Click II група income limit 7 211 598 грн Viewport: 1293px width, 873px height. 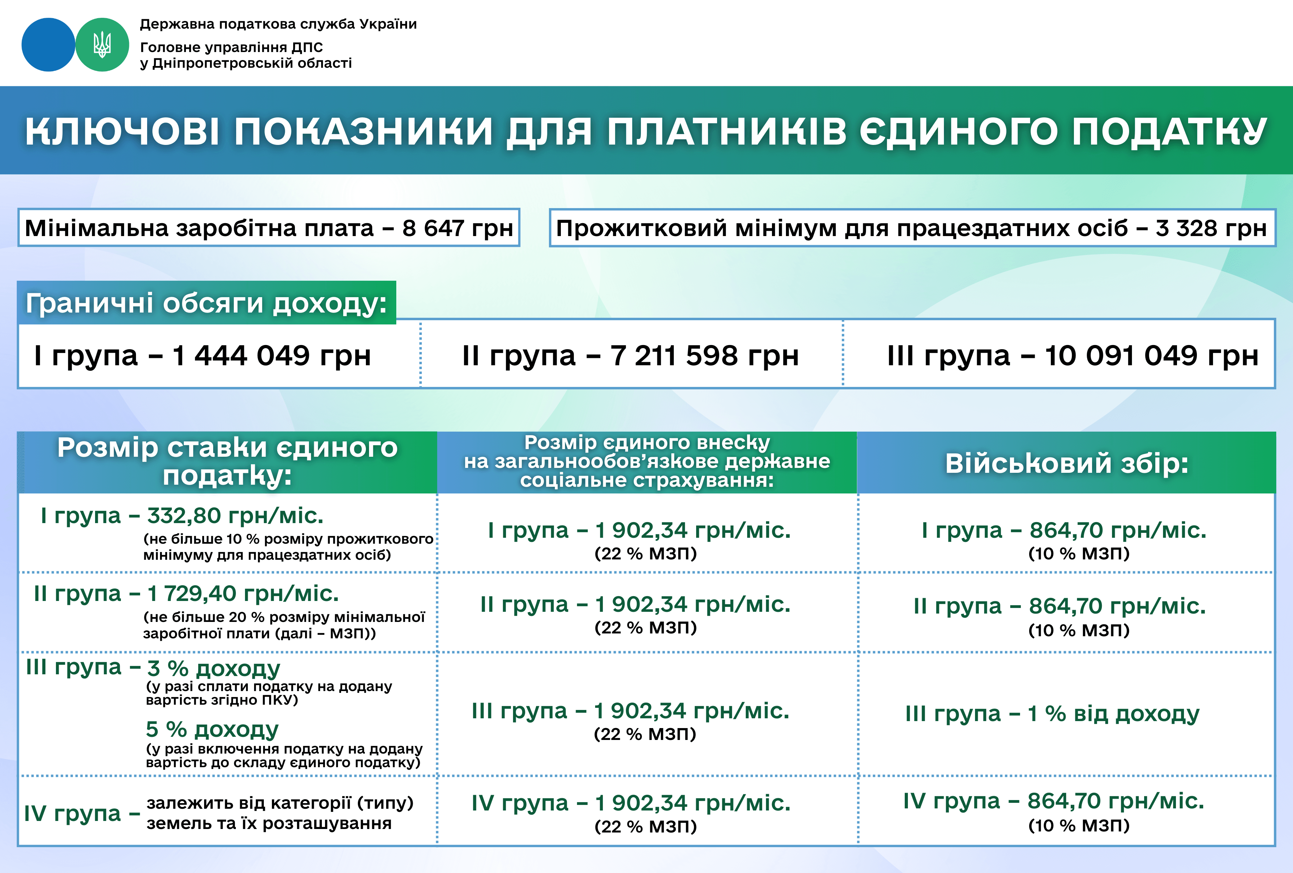630,355
